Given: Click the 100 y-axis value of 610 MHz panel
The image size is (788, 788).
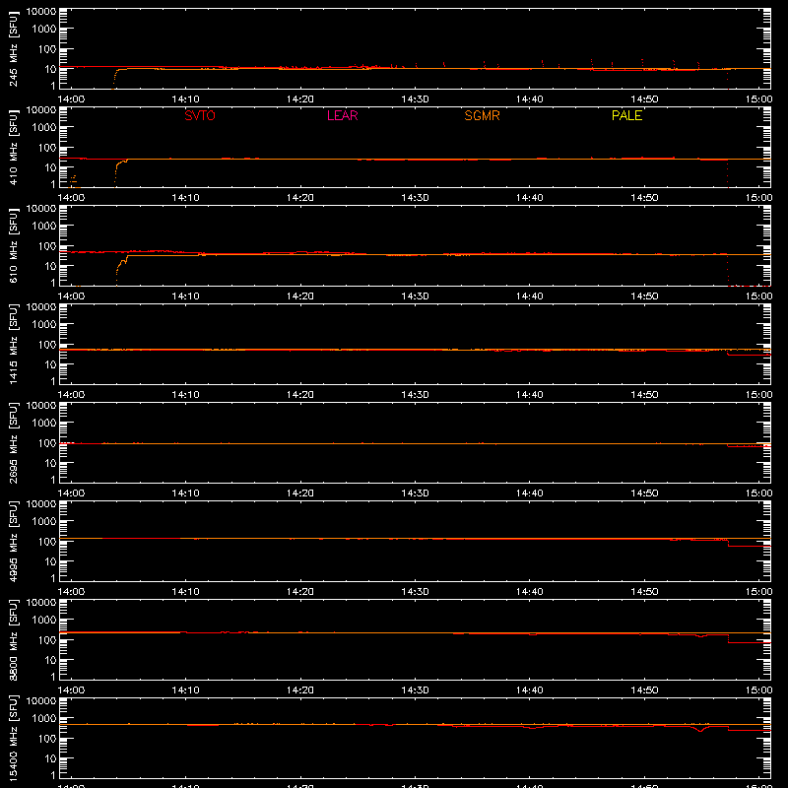Looking at the screenshot, I should coord(47,246).
